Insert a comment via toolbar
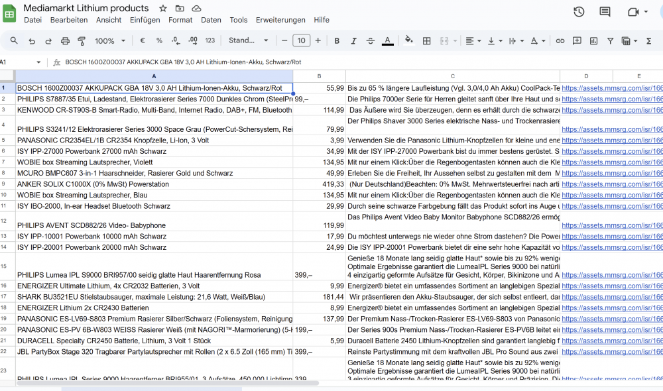This screenshot has width=663, height=391. coord(577,41)
